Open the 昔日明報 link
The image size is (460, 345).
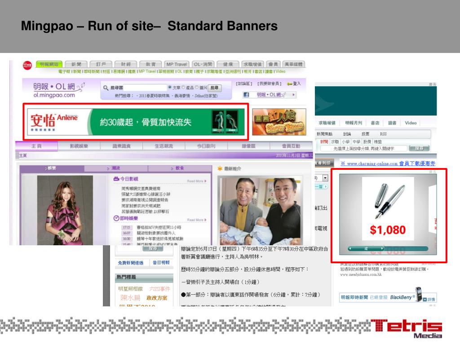(161, 262)
